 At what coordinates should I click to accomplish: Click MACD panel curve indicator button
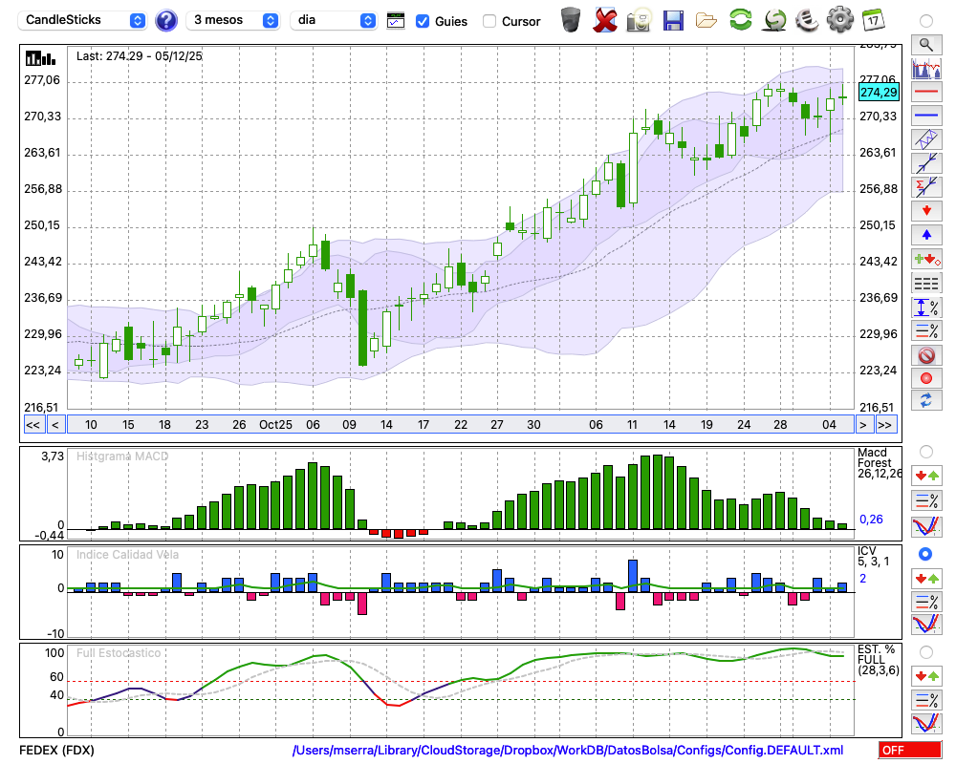[x=926, y=526]
